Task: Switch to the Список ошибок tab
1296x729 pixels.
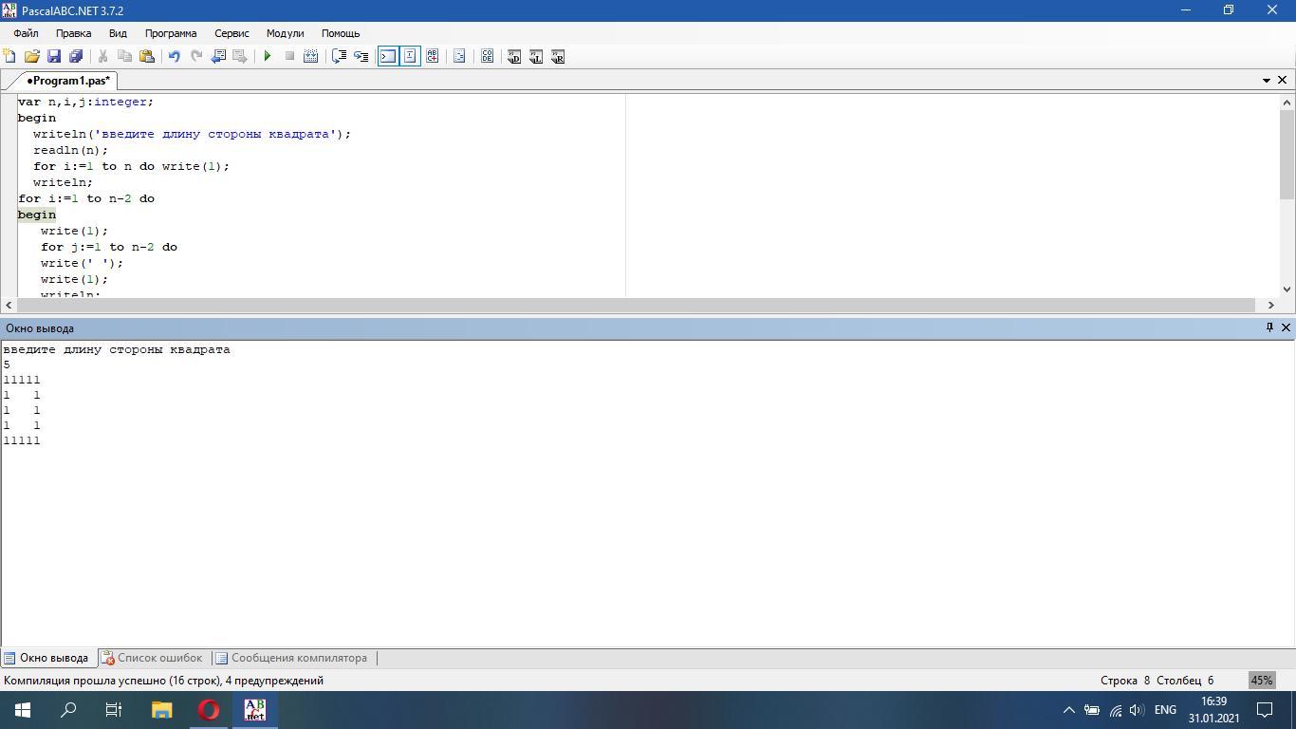Action: coord(153,658)
